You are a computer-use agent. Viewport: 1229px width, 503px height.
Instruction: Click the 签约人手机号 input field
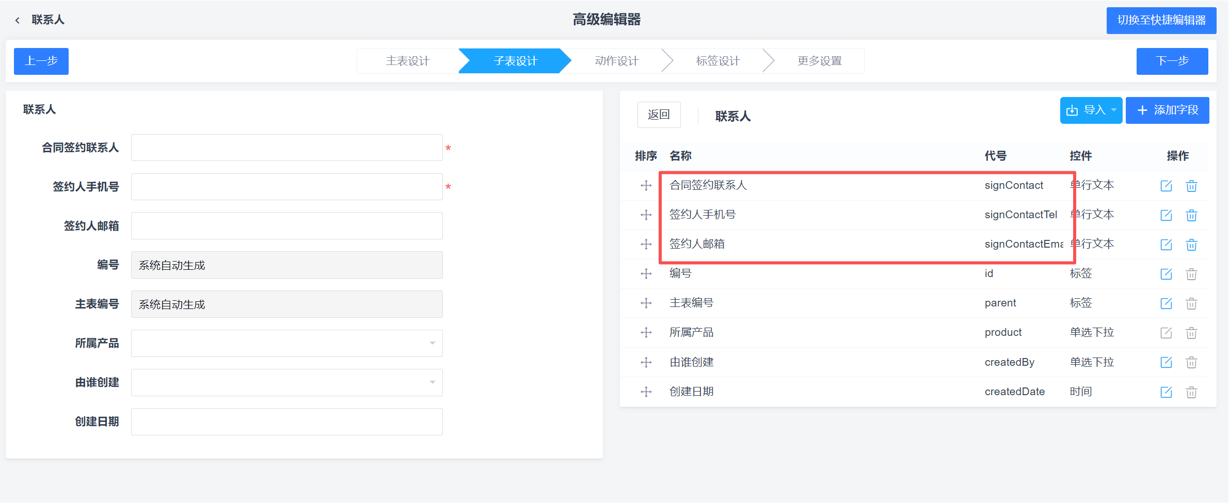[x=287, y=187]
